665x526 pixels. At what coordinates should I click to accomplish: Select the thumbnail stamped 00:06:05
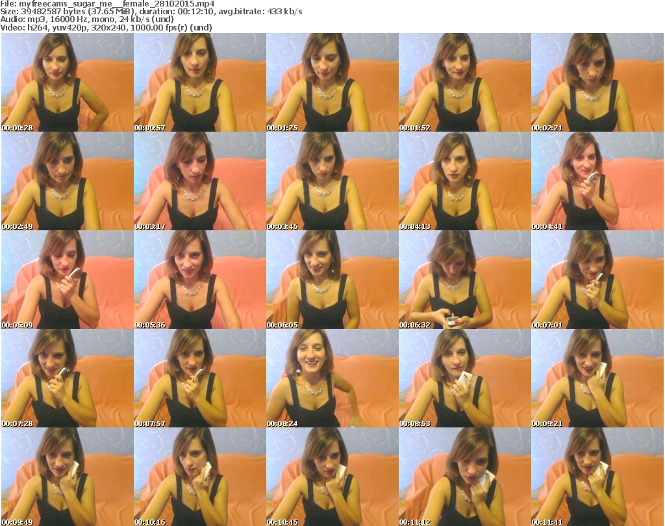(x=332, y=280)
